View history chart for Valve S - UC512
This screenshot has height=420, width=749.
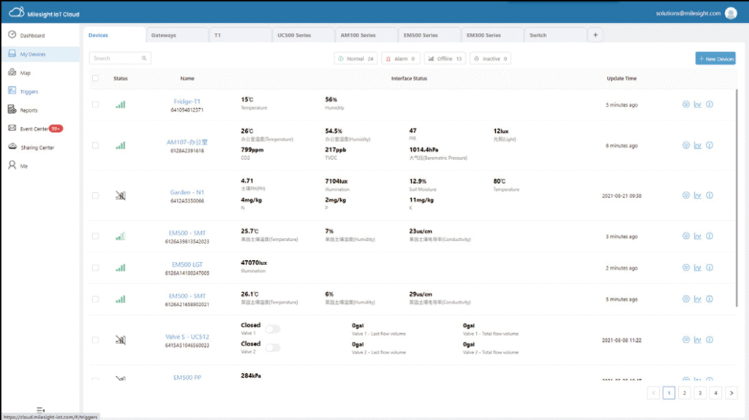pos(697,340)
